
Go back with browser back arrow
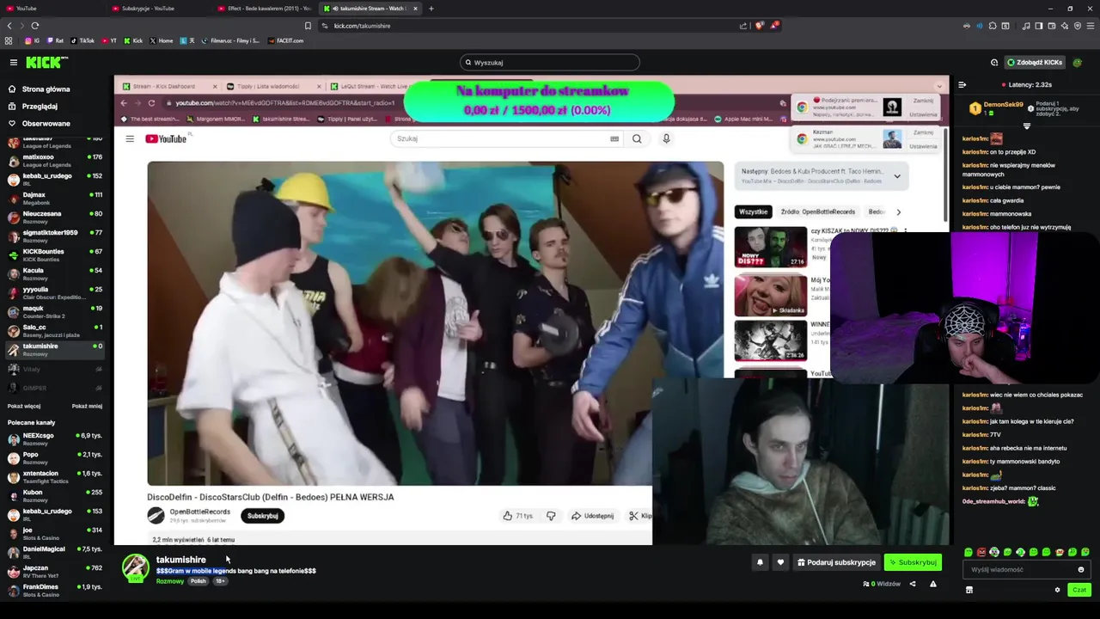coord(9,26)
